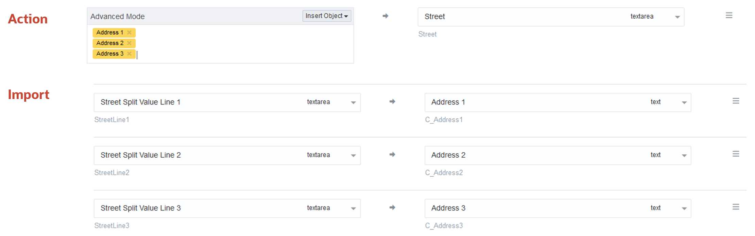755x236 pixels.
Task: Open the Insert Object dropdown
Action: coord(326,16)
